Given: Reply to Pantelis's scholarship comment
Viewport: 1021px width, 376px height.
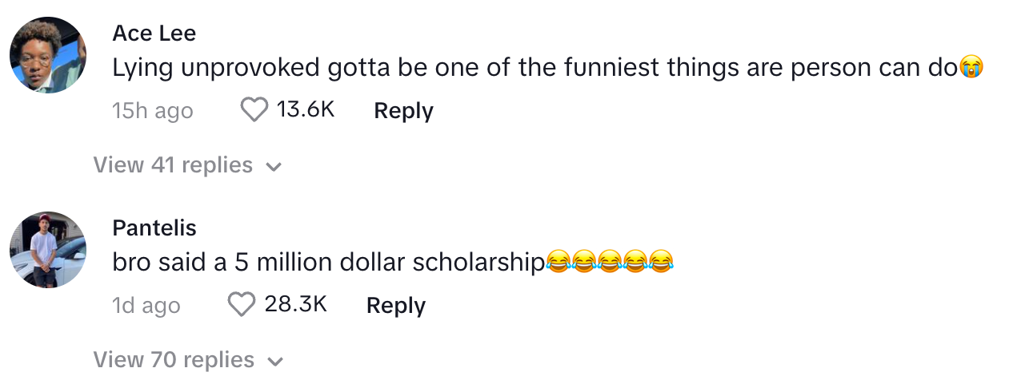Looking at the screenshot, I should point(396,306).
